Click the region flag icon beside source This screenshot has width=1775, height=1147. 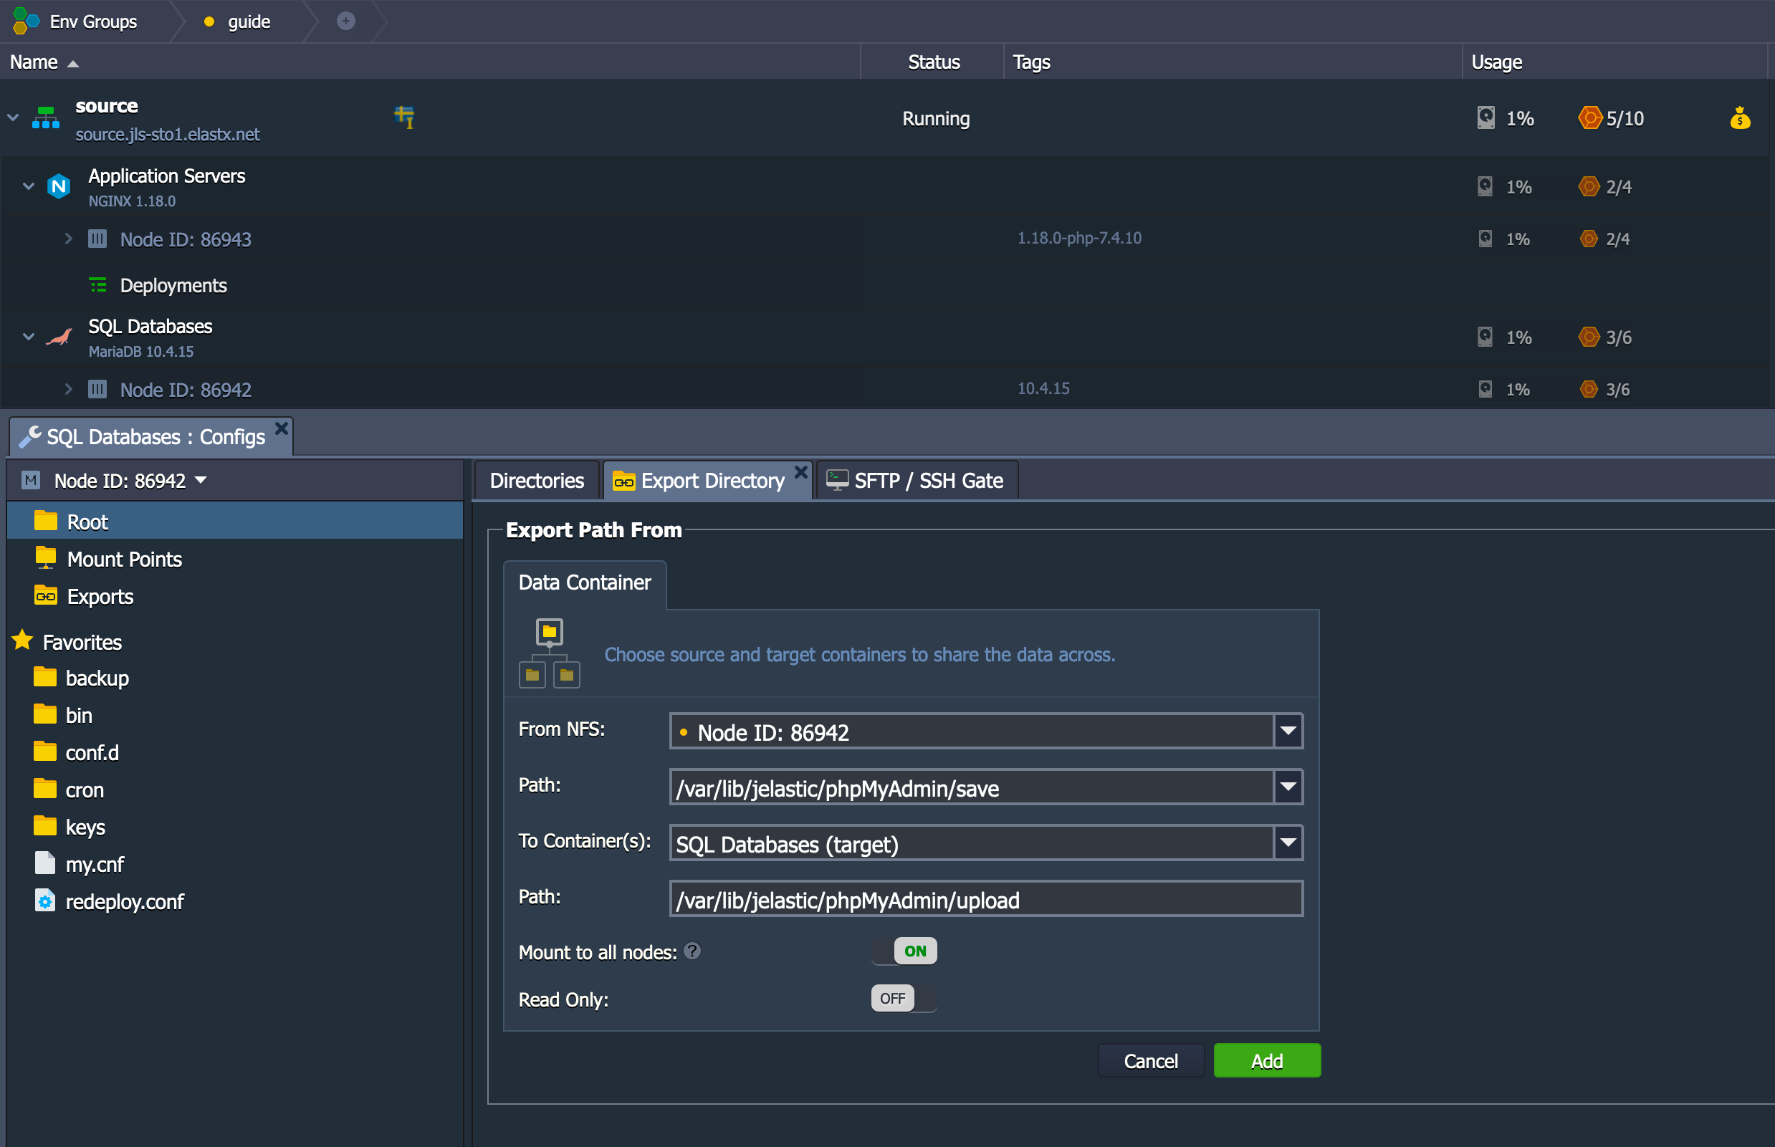point(403,117)
